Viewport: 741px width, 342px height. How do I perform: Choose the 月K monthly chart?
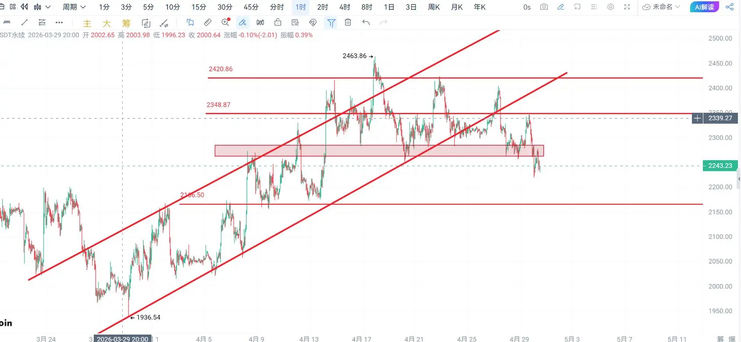[x=457, y=7]
